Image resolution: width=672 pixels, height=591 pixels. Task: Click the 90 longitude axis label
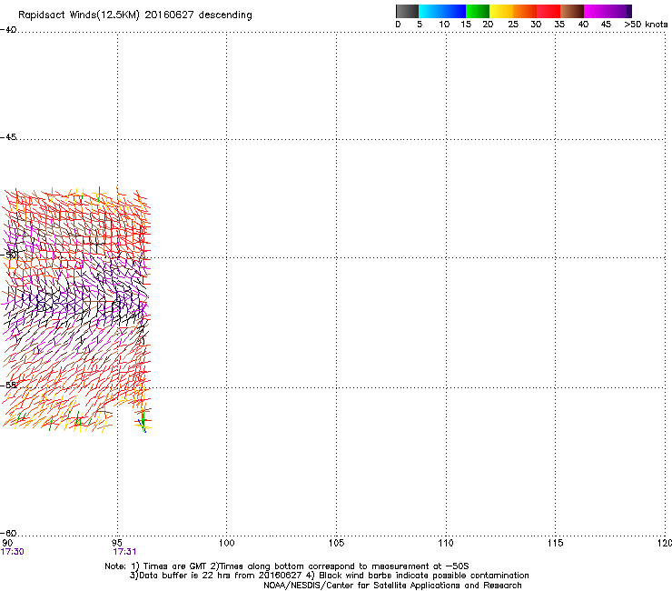[x=7, y=543]
